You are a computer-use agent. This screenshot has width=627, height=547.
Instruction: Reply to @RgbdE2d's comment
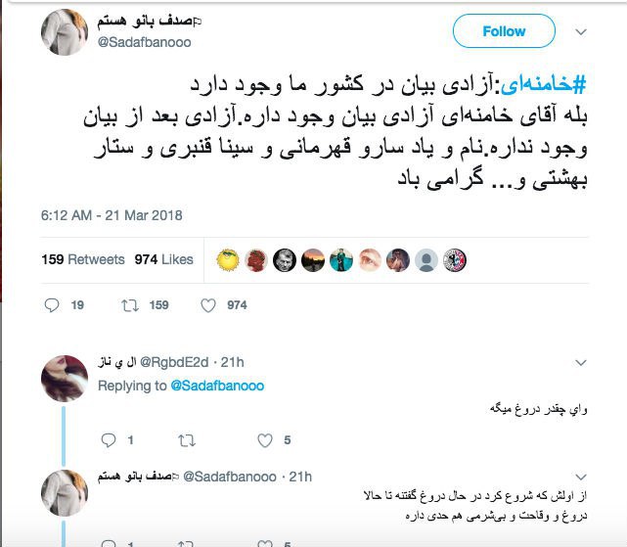[109, 440]
